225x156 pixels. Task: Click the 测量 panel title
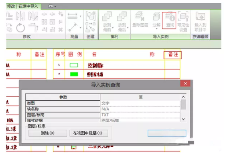click(74, 37)
